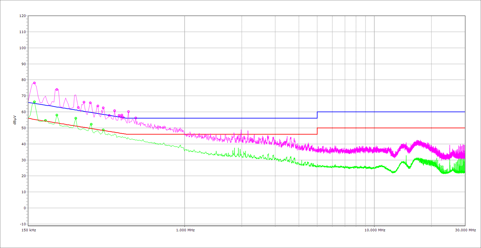Click the -10 tick label on y-axis

pos(22,224)
